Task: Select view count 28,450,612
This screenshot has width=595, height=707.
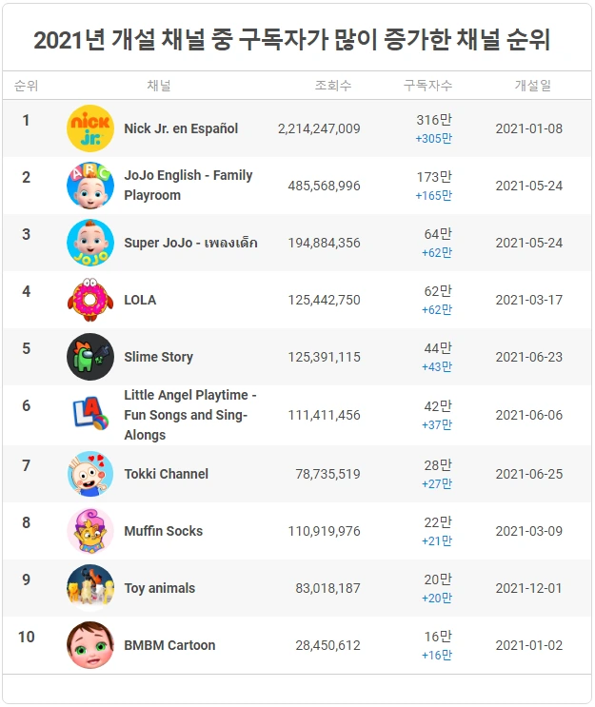Action: 327,646
